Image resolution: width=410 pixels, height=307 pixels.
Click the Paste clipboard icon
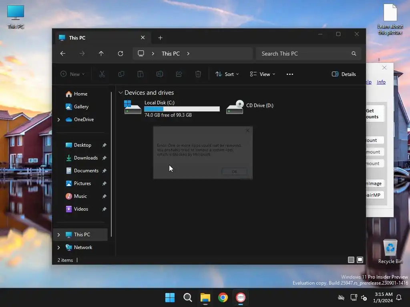pos(141,74)
